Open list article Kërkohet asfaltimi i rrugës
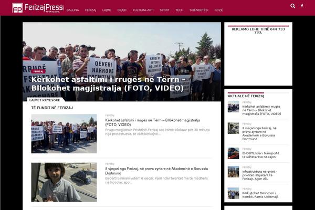The height and width of the screenshot is (210, 315). 153,122
